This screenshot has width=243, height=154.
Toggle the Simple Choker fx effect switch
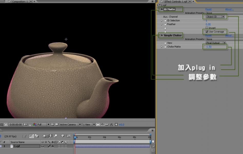(162, 35)
